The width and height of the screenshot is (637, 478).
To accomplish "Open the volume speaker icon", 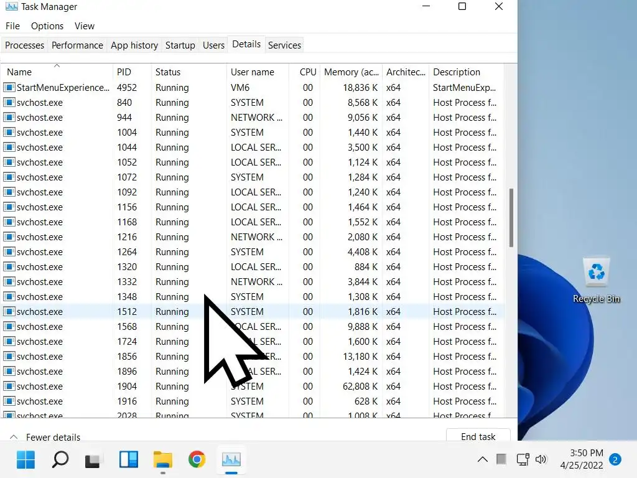I will 541,460.
